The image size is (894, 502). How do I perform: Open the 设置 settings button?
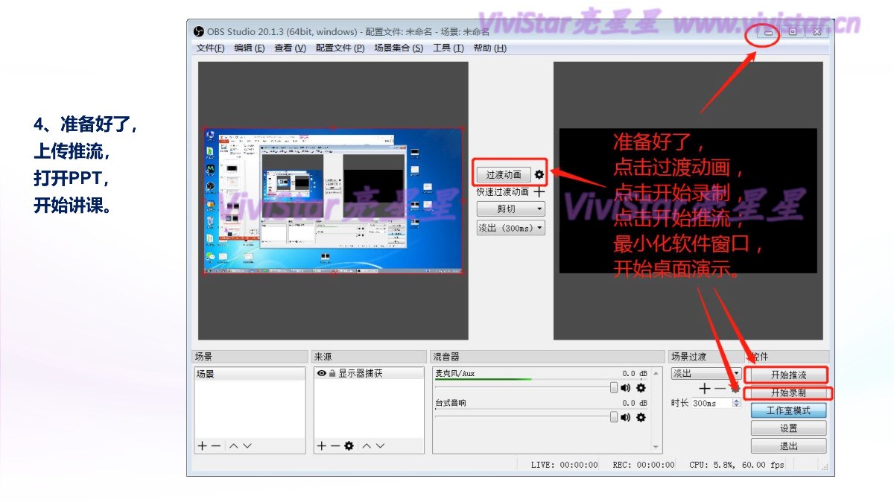tap(788, 428)
